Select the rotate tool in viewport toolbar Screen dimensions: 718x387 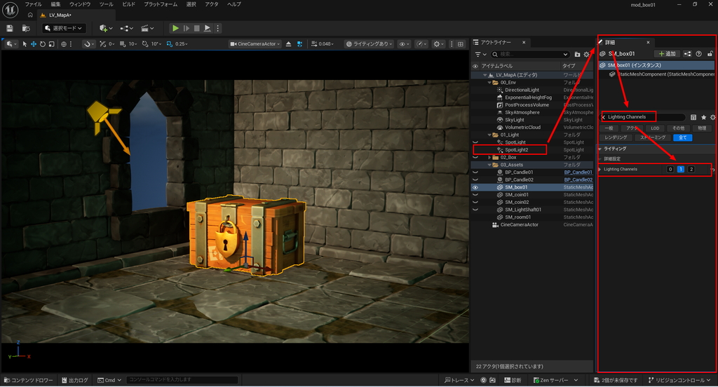[x=43, y=44]
